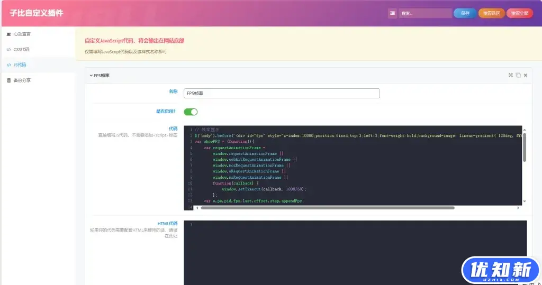
Task: Click the horizontal scrollbar right arrow in code editor
Action: [x=518, y=208]
